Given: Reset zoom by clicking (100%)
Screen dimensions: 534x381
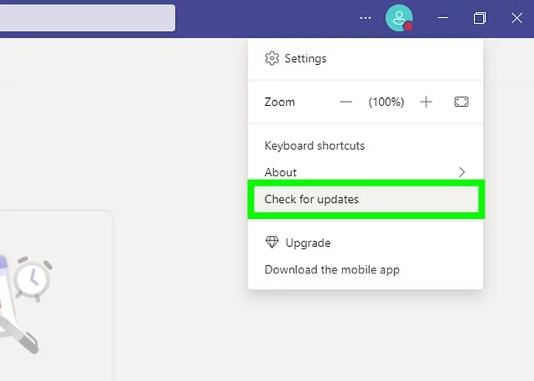Looking at the screenshot, I should 386,102.
